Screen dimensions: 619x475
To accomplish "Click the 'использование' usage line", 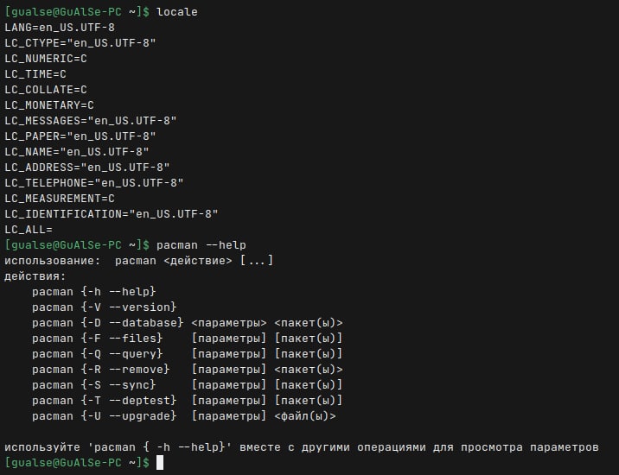I will (x=139, y=260).
